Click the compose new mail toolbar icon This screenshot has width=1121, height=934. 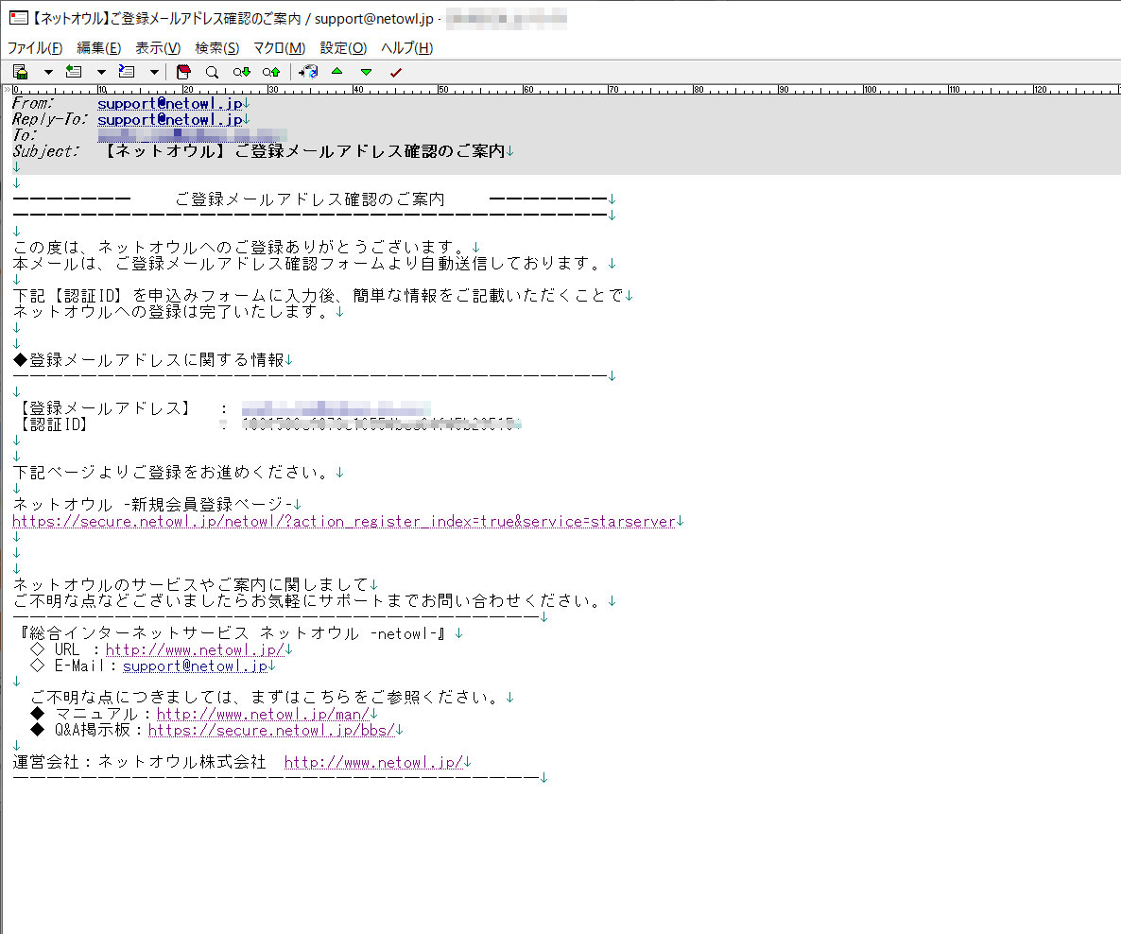pyautogui.click(x=21, y=72)
